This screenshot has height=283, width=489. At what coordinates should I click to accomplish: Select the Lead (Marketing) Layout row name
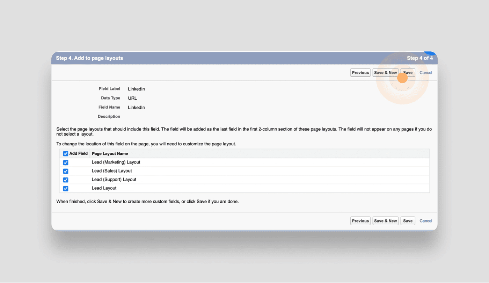[x=116, y=162]
